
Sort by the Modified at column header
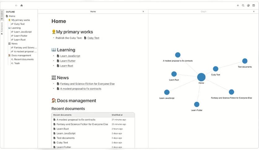(117, 115)
